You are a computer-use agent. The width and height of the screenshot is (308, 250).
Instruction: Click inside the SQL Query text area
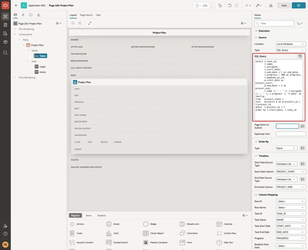click(279, 90)
